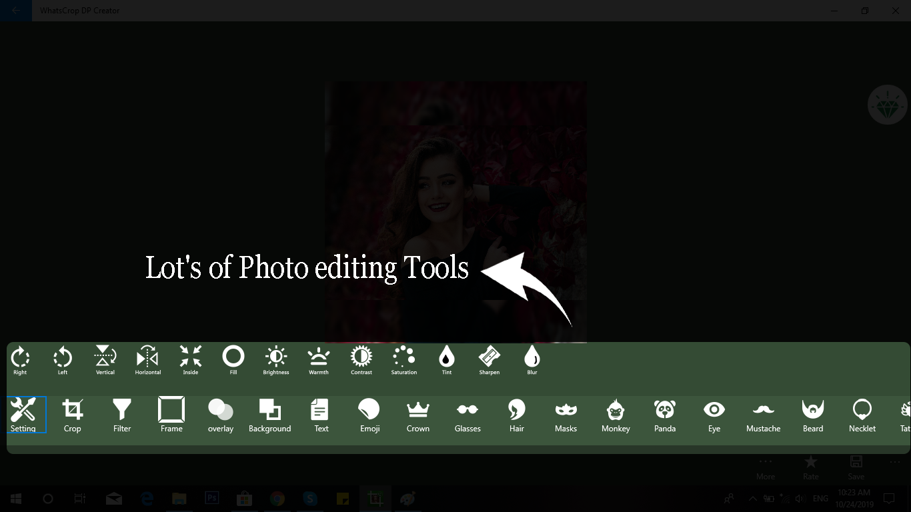Image resolution: width=911 pixels, height=512 pixels.
Task: Add Text to the photo
Action: click(x=321, y=415)
